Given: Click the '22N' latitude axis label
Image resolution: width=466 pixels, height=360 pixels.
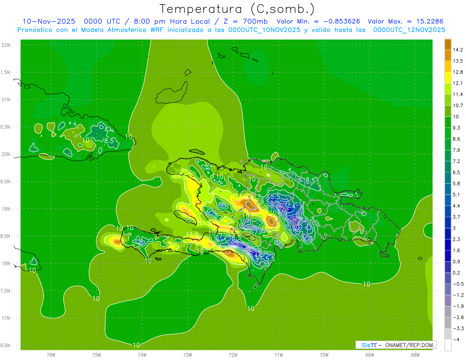Looking at the screenshot, I should [x=6, y=45].
